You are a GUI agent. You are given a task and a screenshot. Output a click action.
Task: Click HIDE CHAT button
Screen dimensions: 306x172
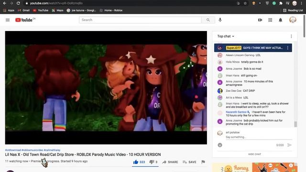[254, 154]
